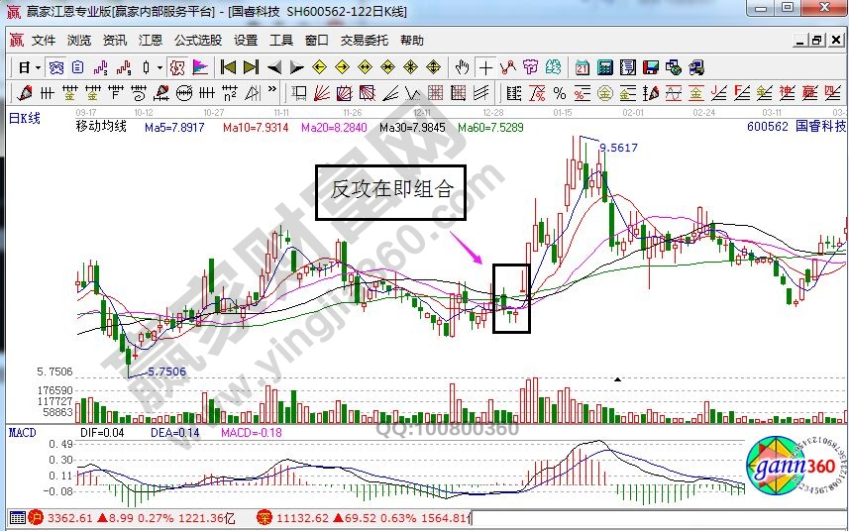
Task: Open the 交易委托 menu
Action: 365,41
